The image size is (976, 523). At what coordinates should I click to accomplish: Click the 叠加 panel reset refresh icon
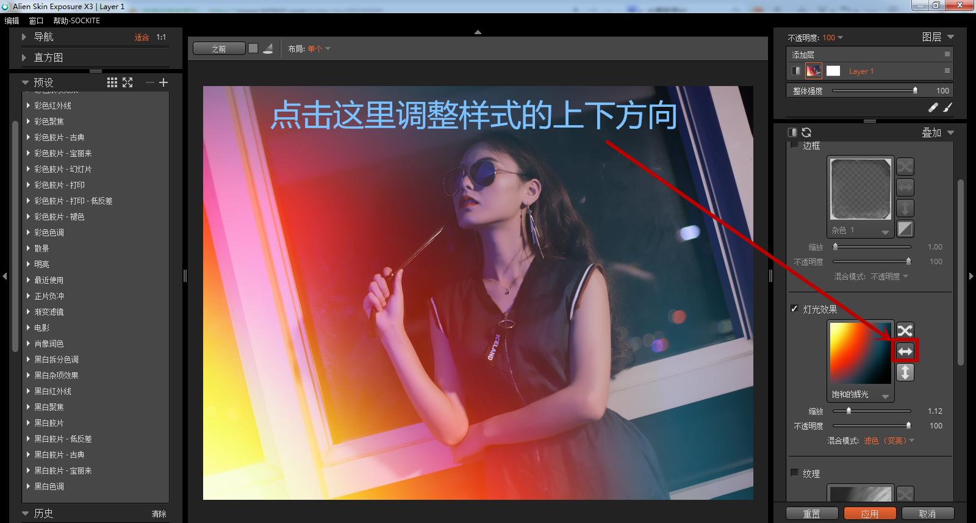tap(806, 132)
